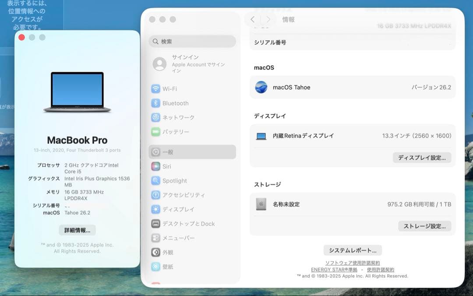Click the シリアル番号 row in settings
The width and height of the screenshot is (473, 296).
coord(353,42)
